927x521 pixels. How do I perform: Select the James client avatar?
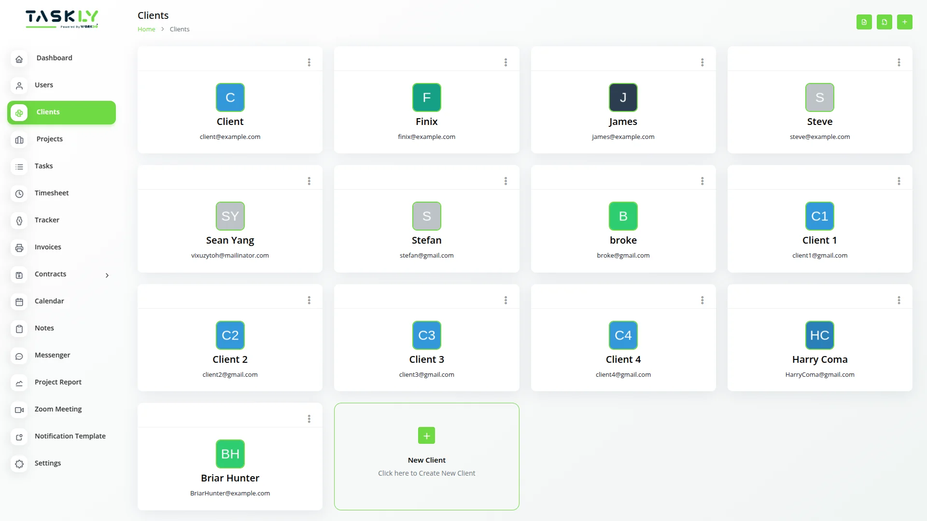coord(623,97)
